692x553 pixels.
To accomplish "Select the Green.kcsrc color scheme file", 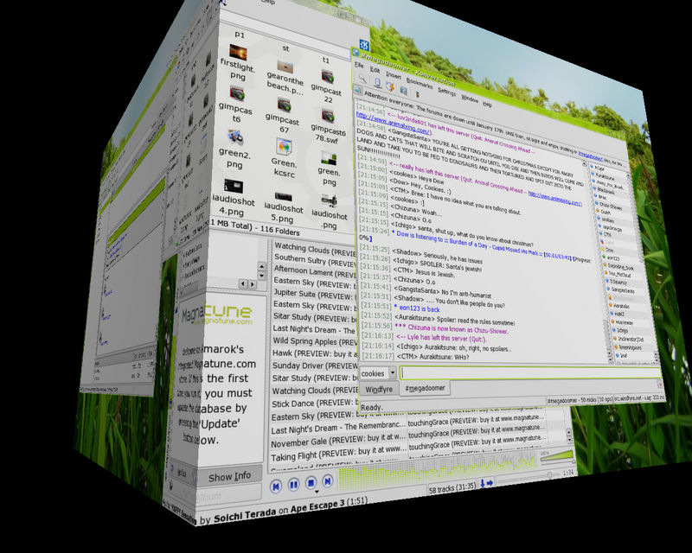I will tap(284, 147).
